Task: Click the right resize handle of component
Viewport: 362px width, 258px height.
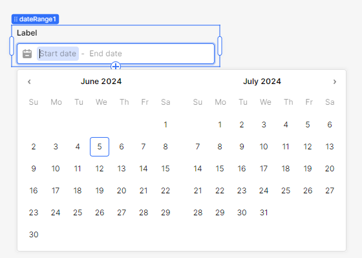Action: pyautogui.click(x=220, y=46)
